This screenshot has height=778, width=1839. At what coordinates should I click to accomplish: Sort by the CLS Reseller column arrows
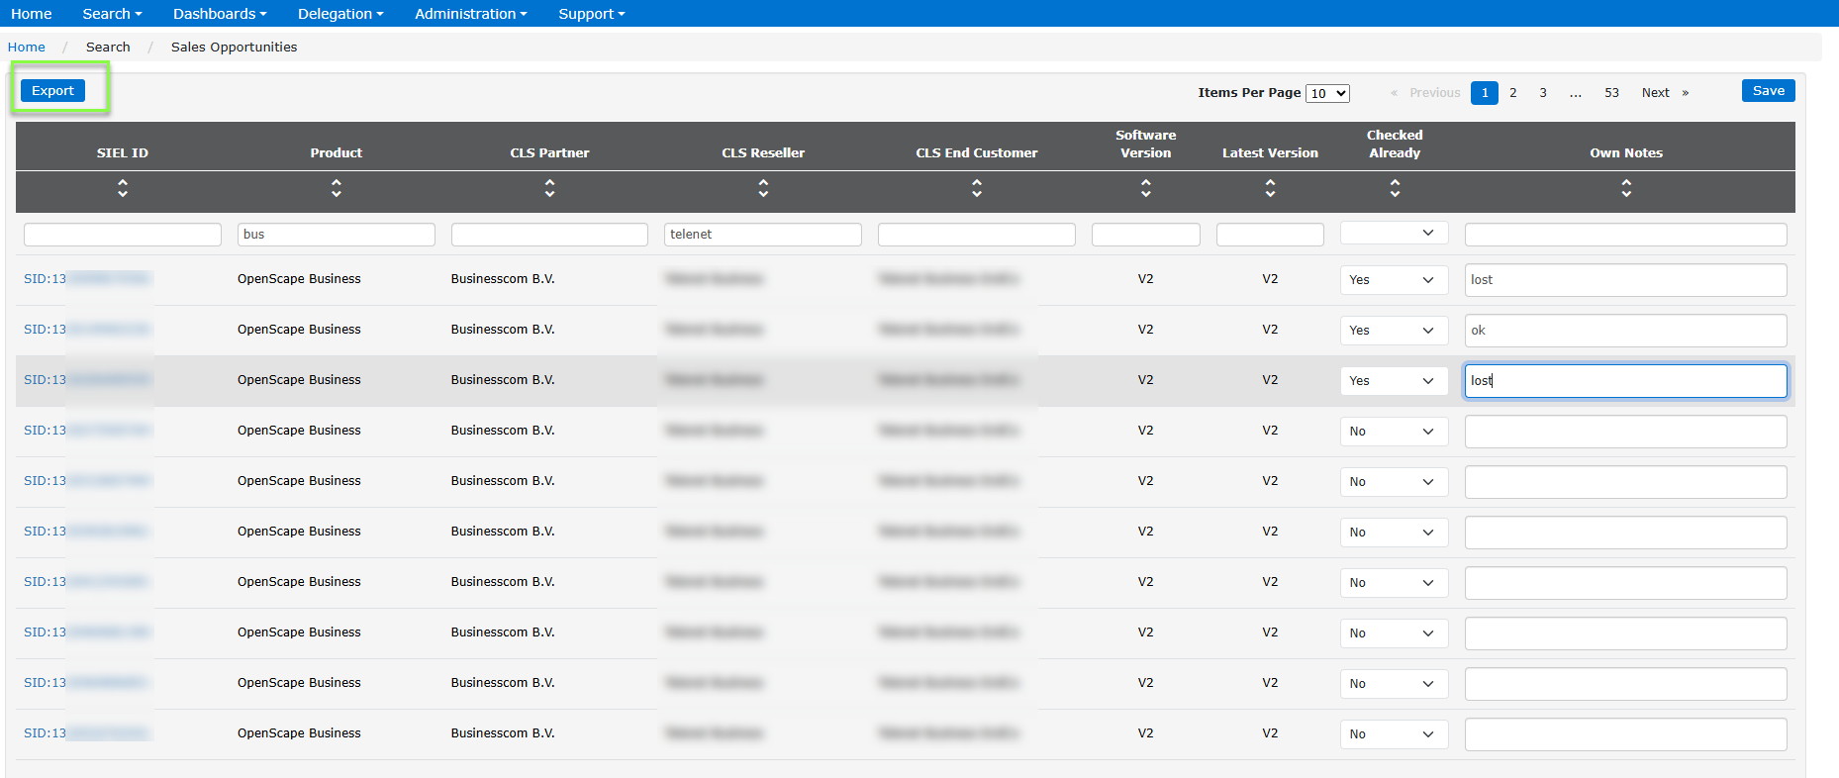click(x=763, y=188)
